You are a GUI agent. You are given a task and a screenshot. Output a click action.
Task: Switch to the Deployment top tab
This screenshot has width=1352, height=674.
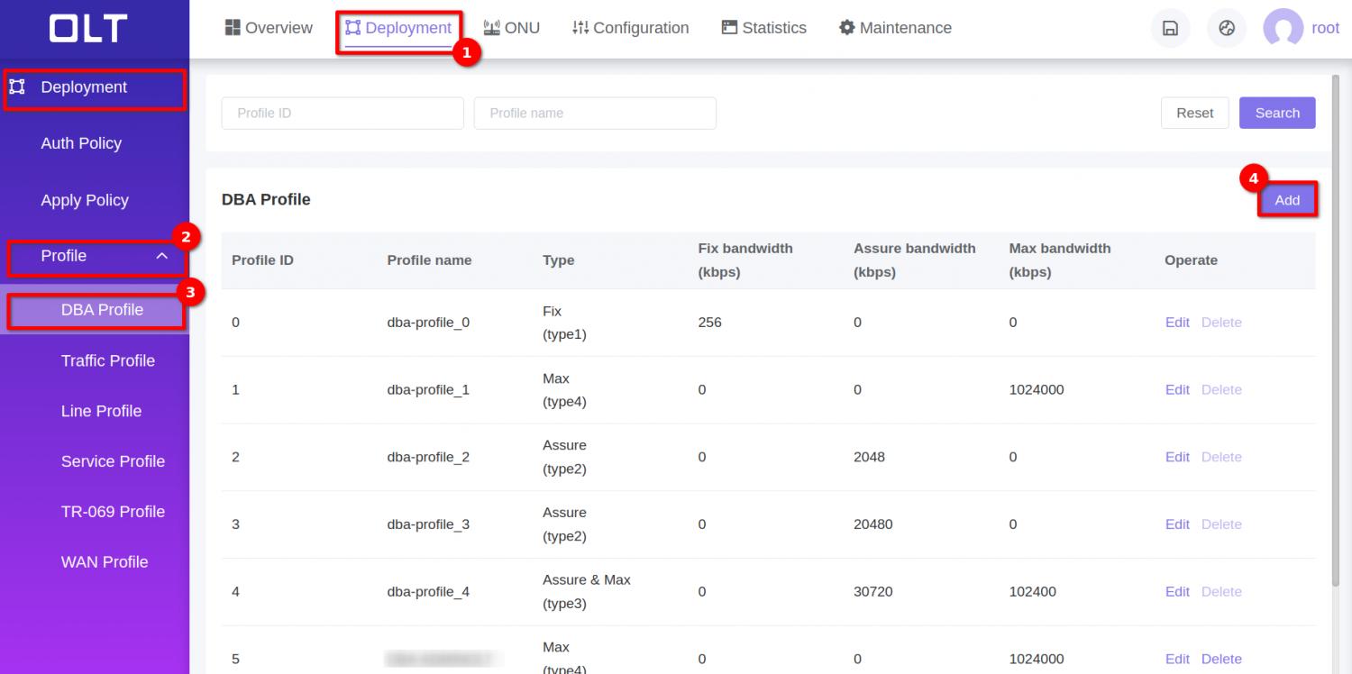398,28
